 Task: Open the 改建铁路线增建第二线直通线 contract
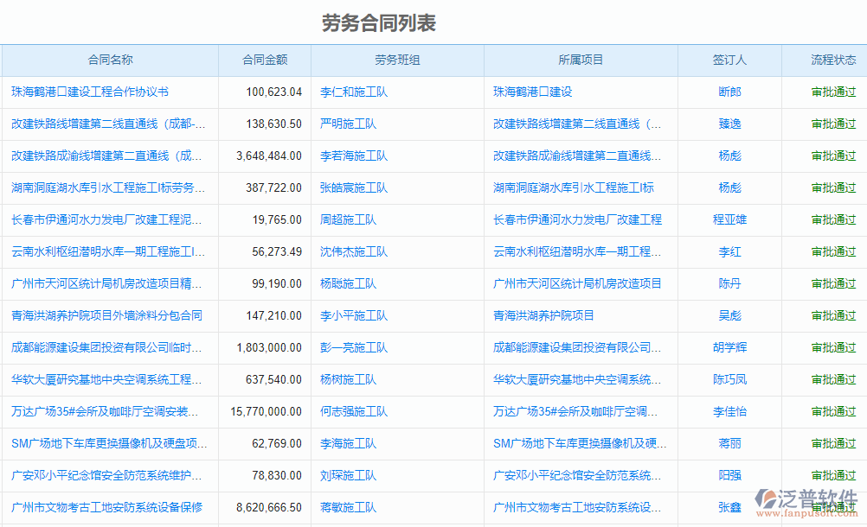[x=109, y=124]
